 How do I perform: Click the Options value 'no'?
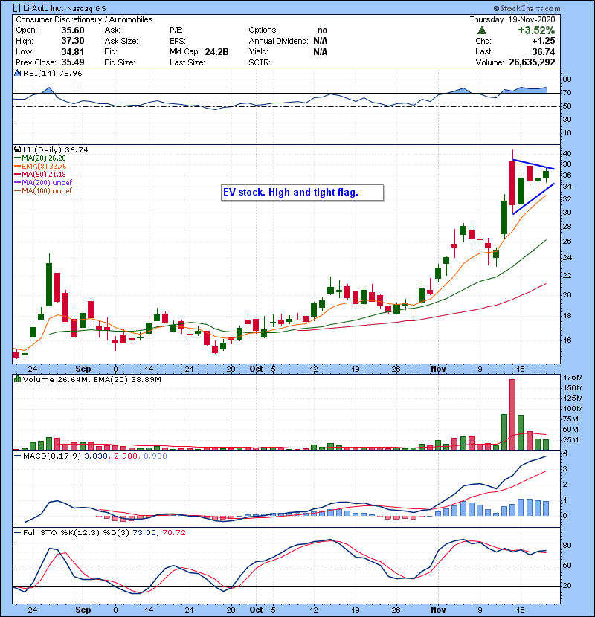point(322,30)
